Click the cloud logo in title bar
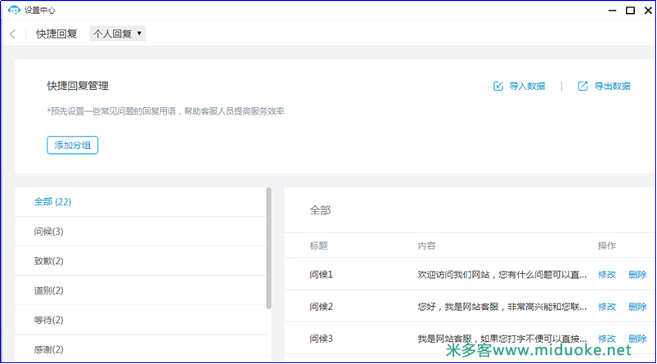Viewport: 657px width, 364px height. pyautogui.click(x=13, y=10)
